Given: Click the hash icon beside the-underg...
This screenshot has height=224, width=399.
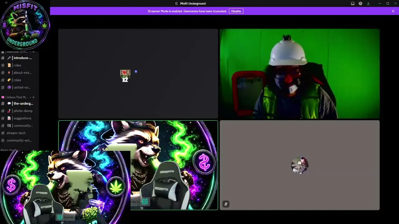Looking at the screenshot, I should [x=3, y=104].
